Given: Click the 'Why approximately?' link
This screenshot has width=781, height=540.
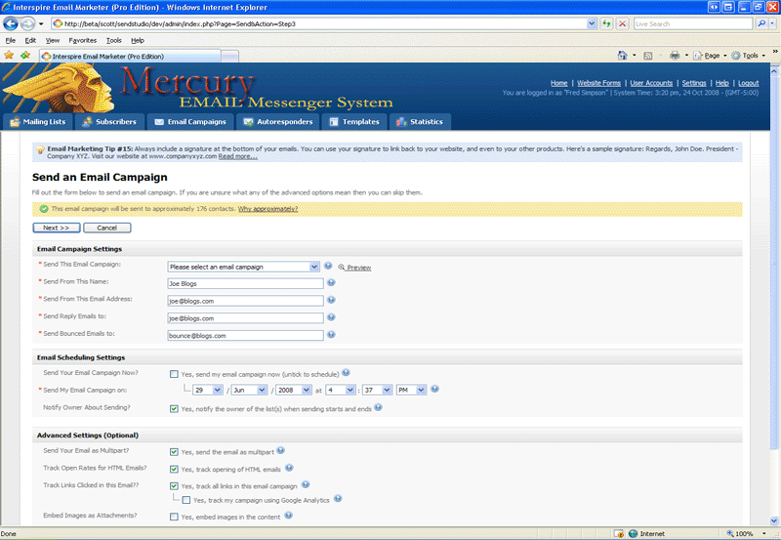Looking at the screenshot, I should pos(267,209).
